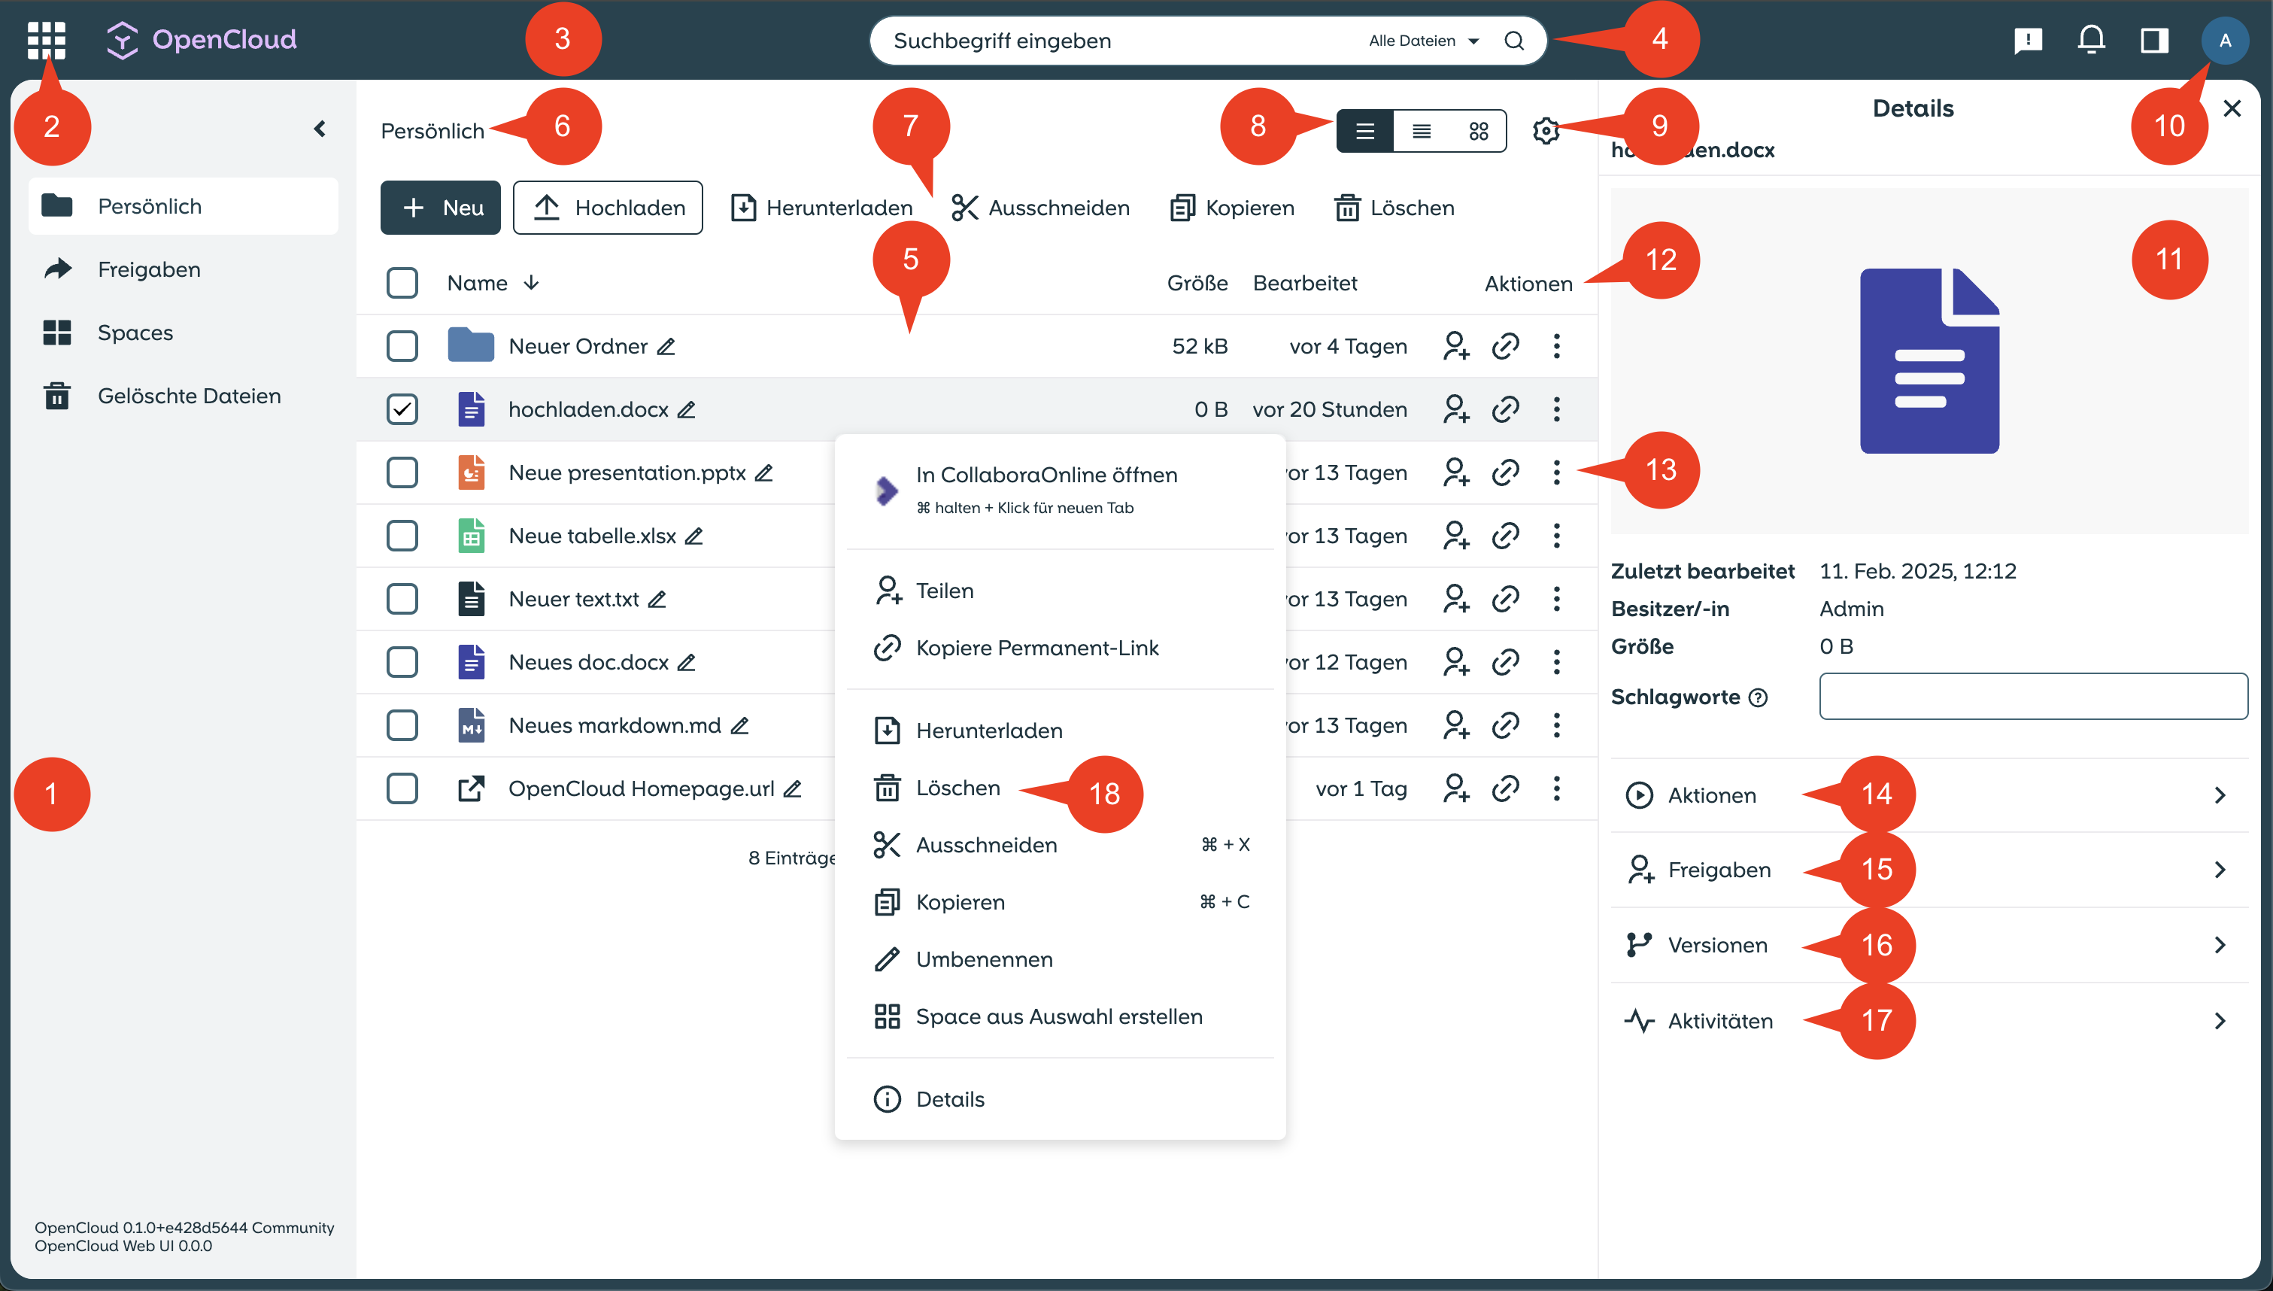Toggle the right sidebar panel icon
The height and width of the screenshot is (1291, 2273).
coord(2154,41)
